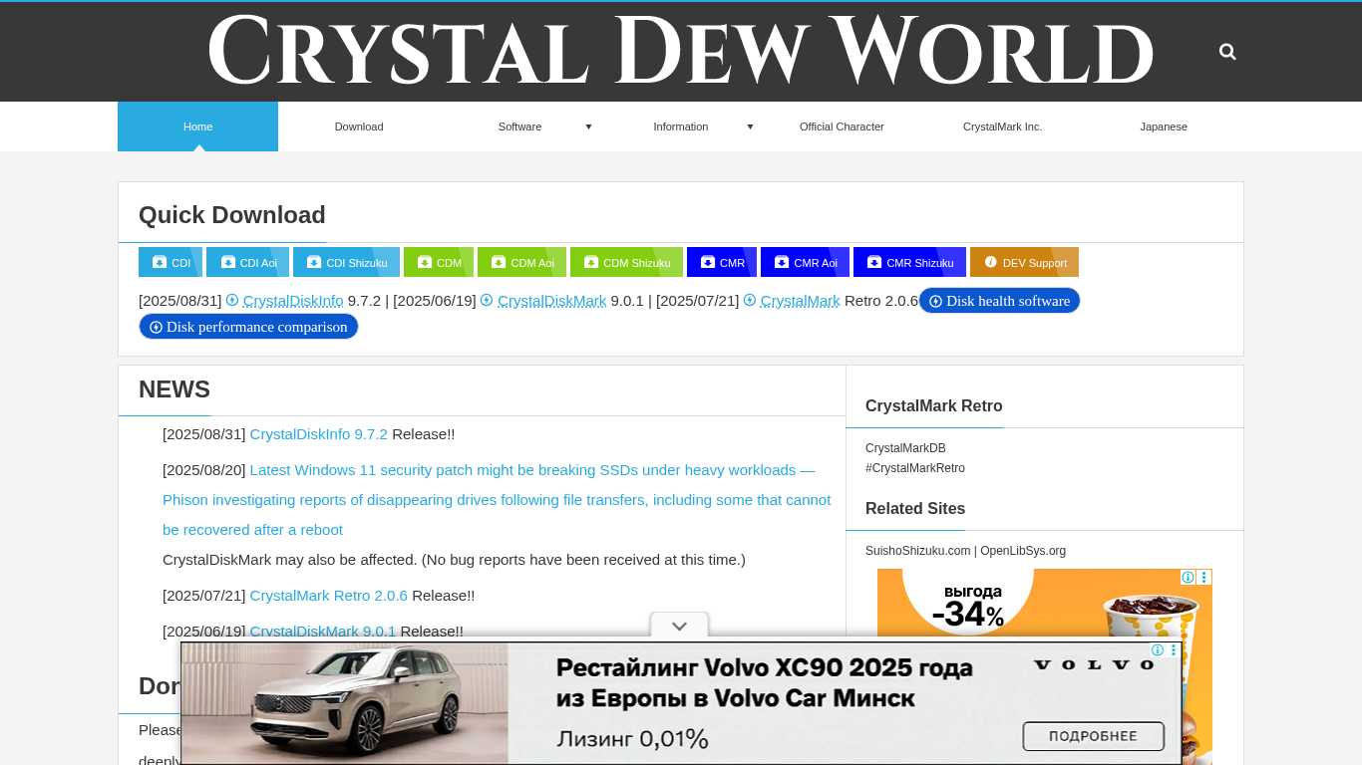The height and width of the screenshot is (765, 1362).
Task: Click the Volvo XC90 car image in the banner
Action: coord(345,703)
